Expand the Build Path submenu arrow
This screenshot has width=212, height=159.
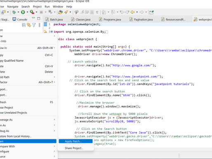coord(54,77)
